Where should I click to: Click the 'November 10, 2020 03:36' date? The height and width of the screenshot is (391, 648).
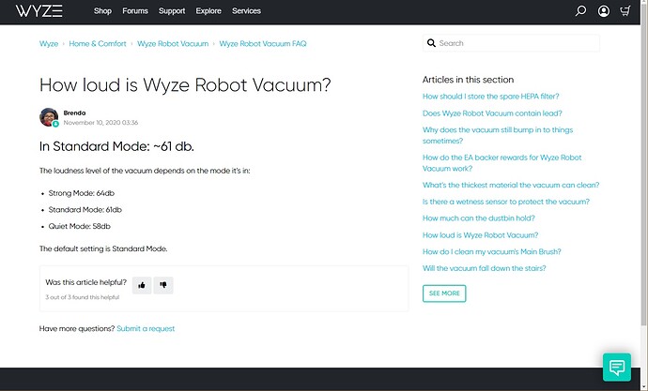pyautogui.click(x=100, y=123)
